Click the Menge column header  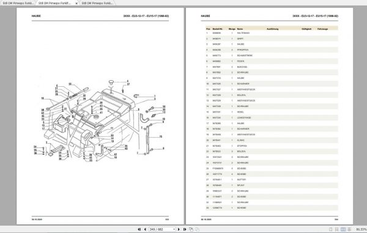pos(232,29)
